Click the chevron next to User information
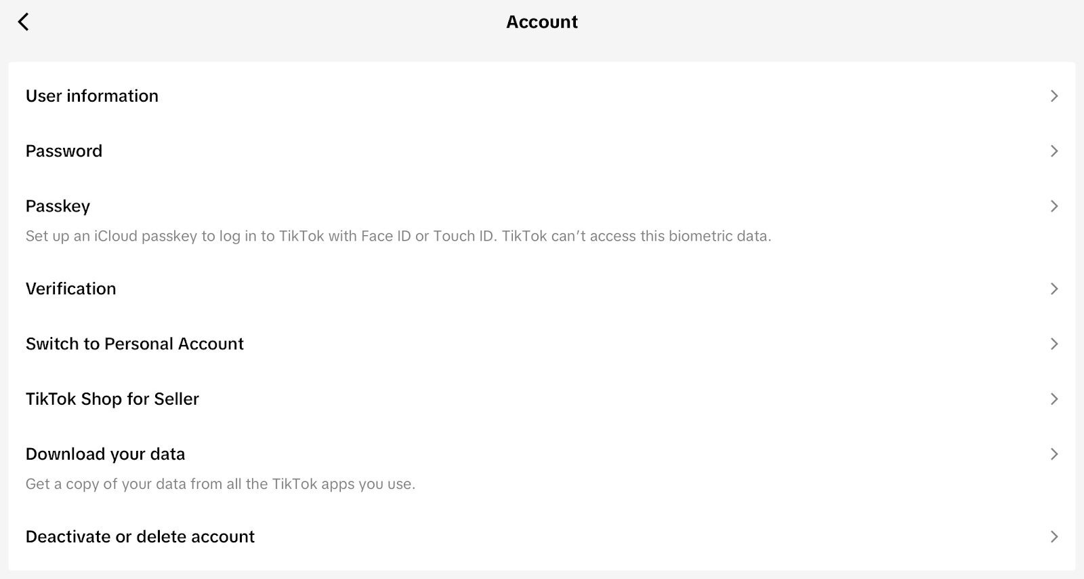The image size is (1084, 579). 1054,96
